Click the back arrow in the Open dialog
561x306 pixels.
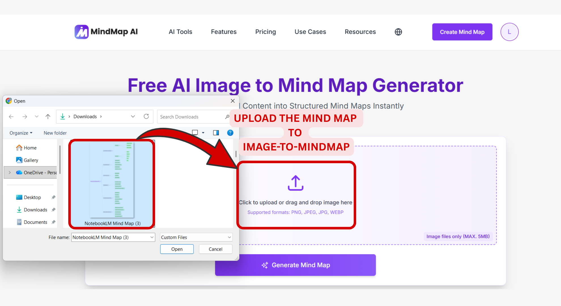coord(11,116)
